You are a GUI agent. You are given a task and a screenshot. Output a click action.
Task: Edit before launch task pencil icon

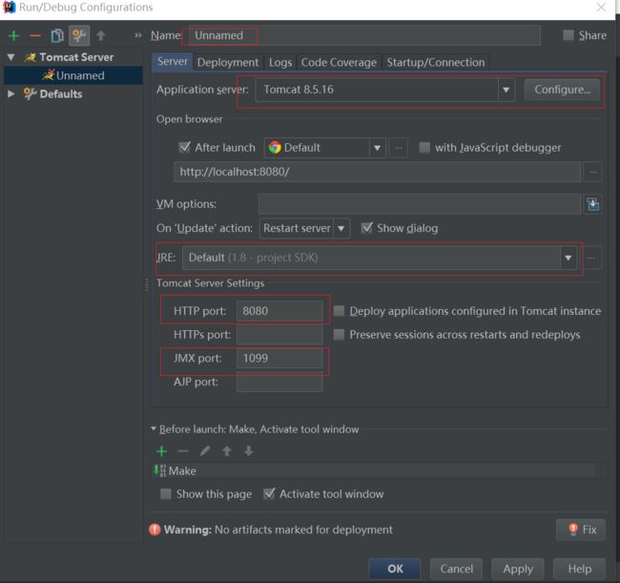[x=205, y=451]
